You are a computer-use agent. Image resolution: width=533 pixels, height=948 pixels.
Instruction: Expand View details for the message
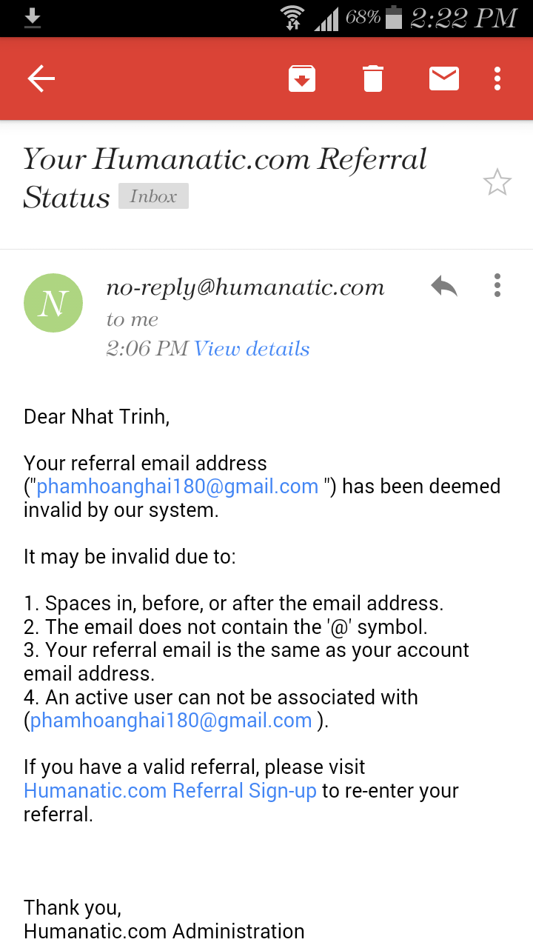252,349
